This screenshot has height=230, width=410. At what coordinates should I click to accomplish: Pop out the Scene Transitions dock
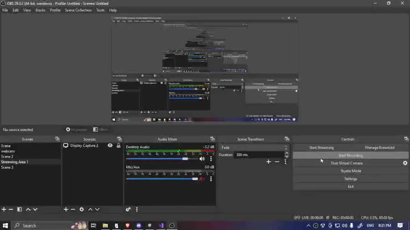click(x=287, y=139)
